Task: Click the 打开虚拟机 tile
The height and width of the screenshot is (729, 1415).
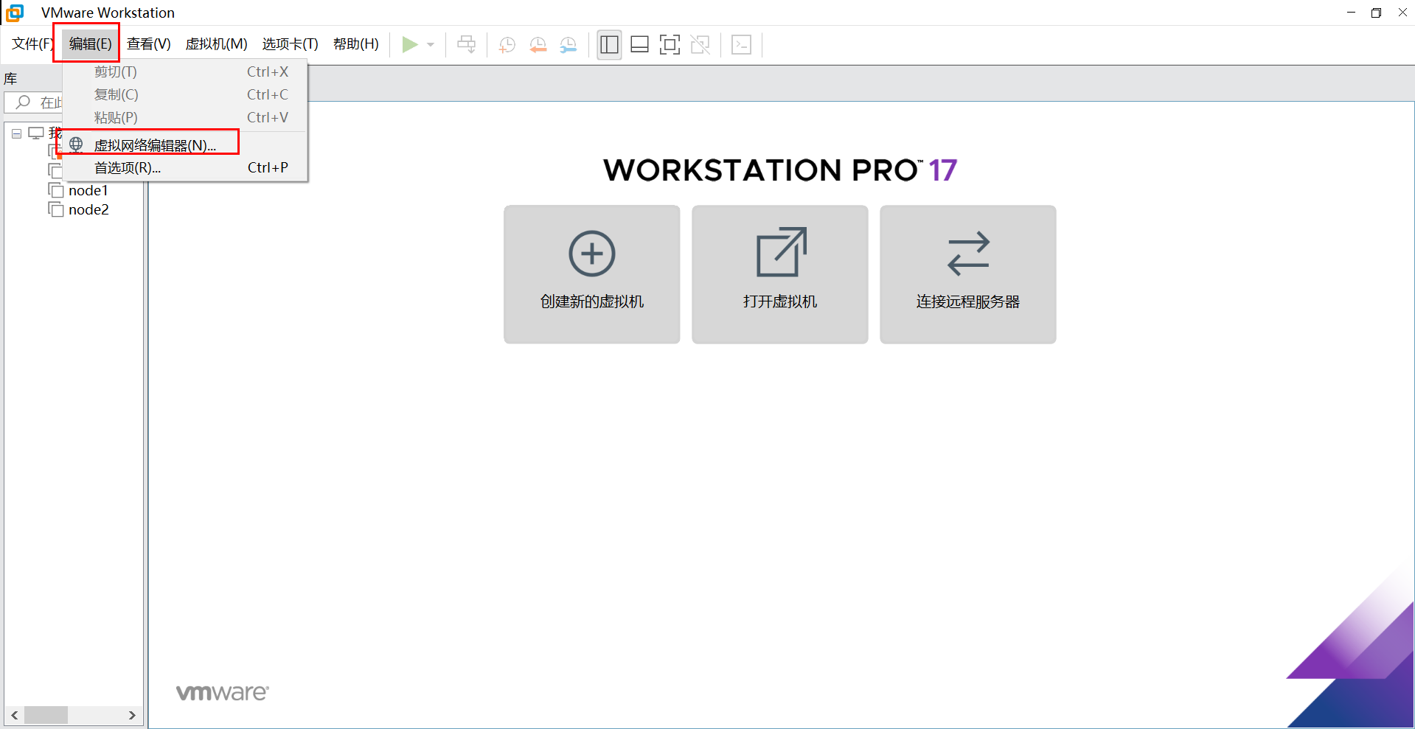Action: click(x=779, y=274)
